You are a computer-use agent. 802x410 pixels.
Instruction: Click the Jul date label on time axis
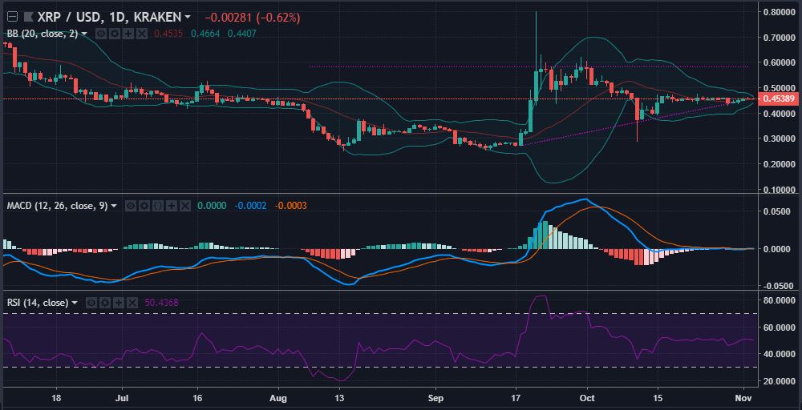pyautogui.click(x=122, y=397)
